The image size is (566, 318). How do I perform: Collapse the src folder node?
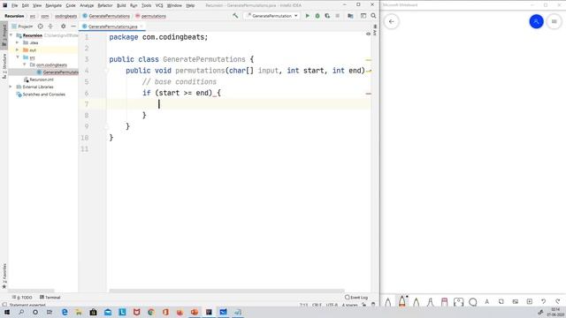click(x=18, y=57)
